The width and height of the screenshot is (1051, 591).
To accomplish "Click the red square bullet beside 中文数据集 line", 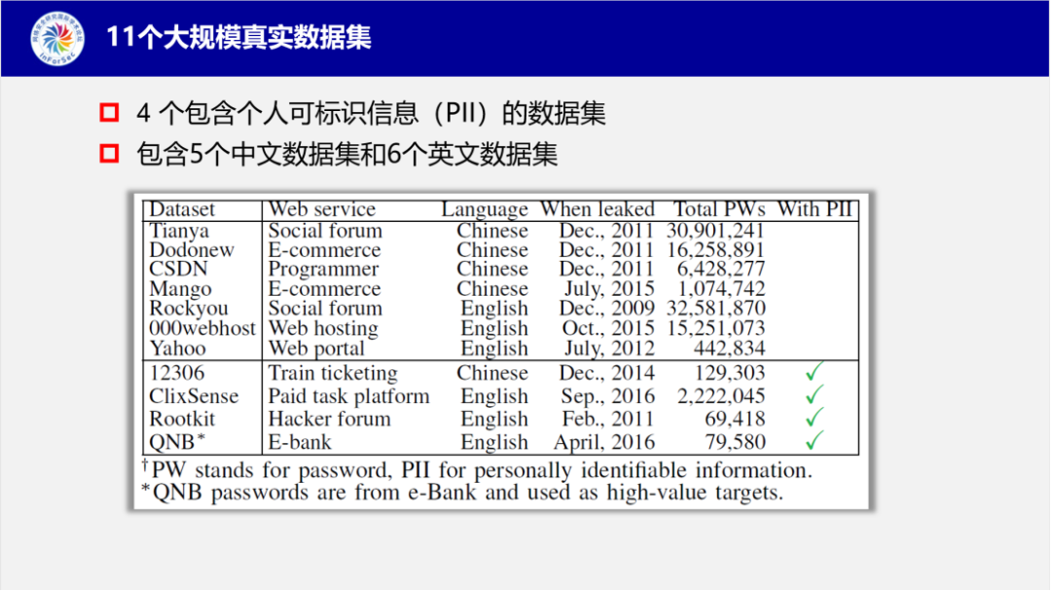I will pos(109,153).
